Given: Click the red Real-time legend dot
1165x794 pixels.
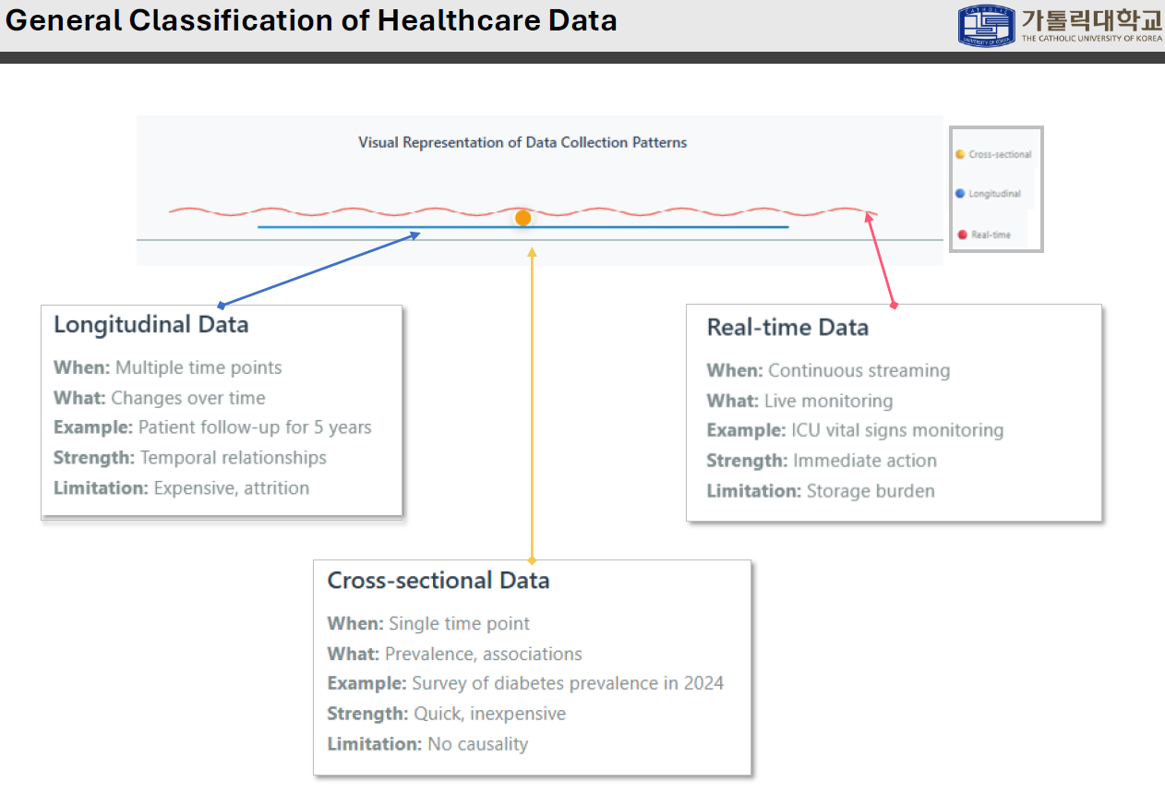Looking at the screenshot, I should (960, 235).
